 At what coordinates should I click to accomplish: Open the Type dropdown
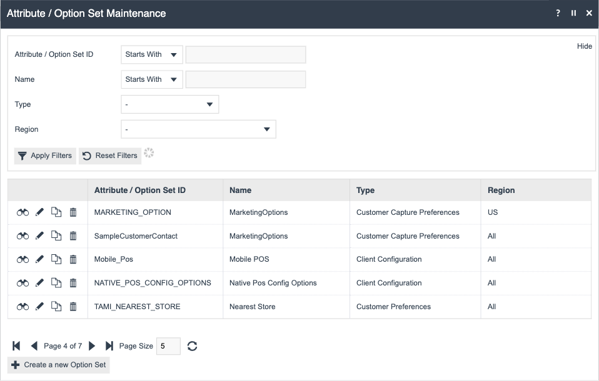[x=169, y=104]
